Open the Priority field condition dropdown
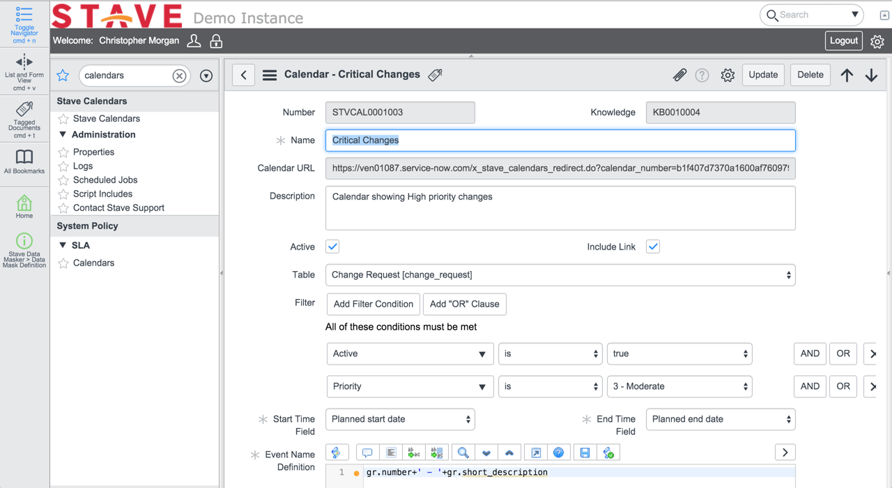 point(410,386)
